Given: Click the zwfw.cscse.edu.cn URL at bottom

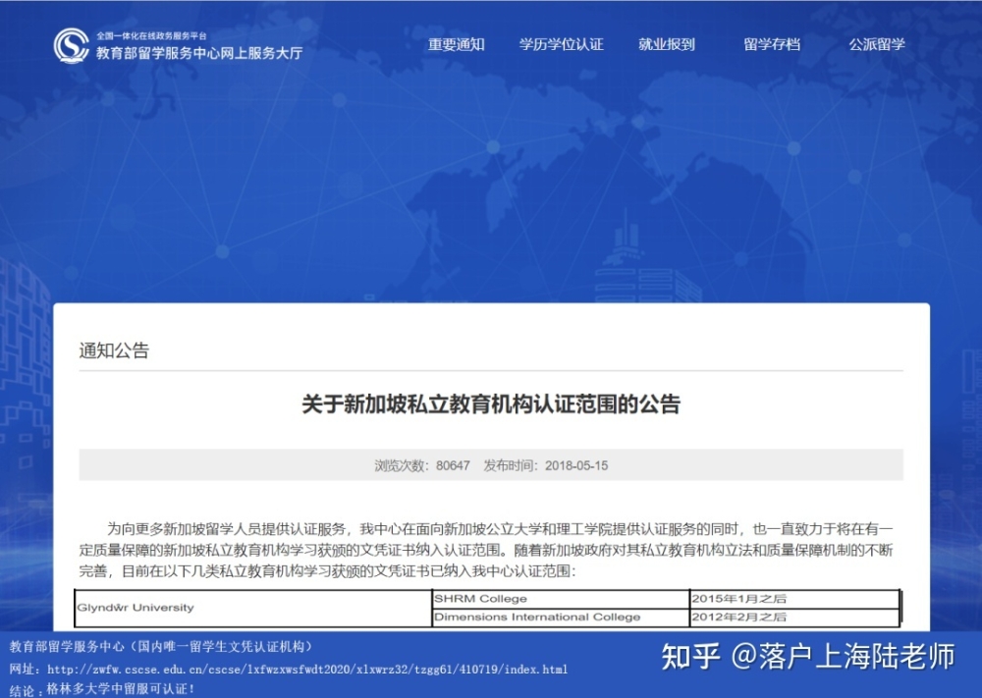Looking at the screenshot, I should (x=307, y=670).
